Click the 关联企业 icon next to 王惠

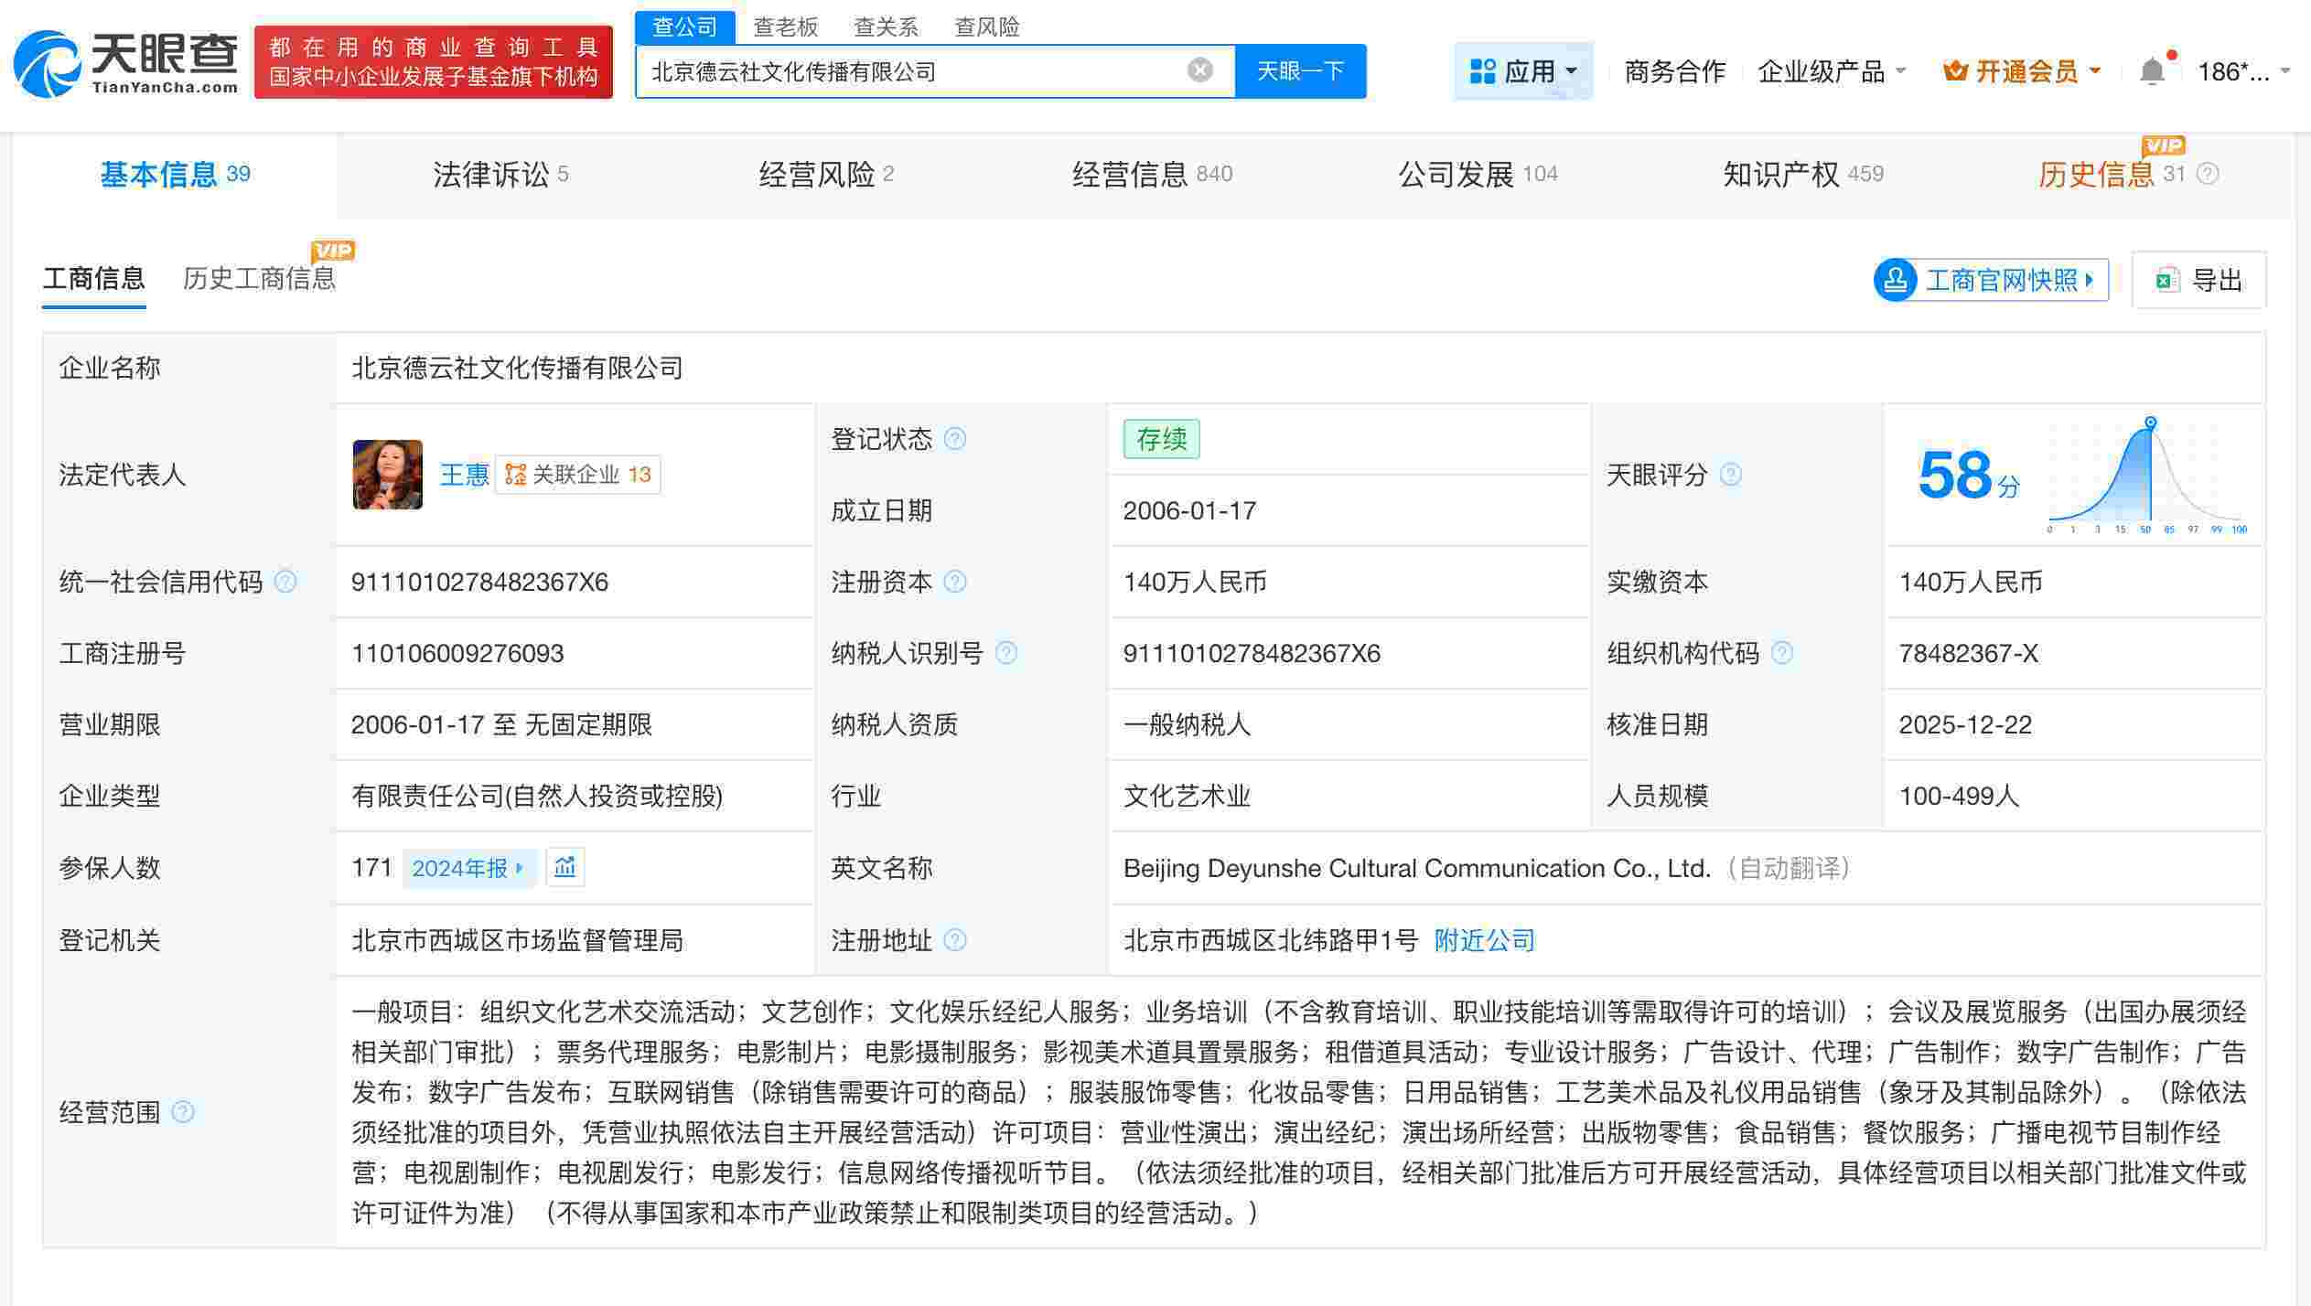click(x=515, y=474)
